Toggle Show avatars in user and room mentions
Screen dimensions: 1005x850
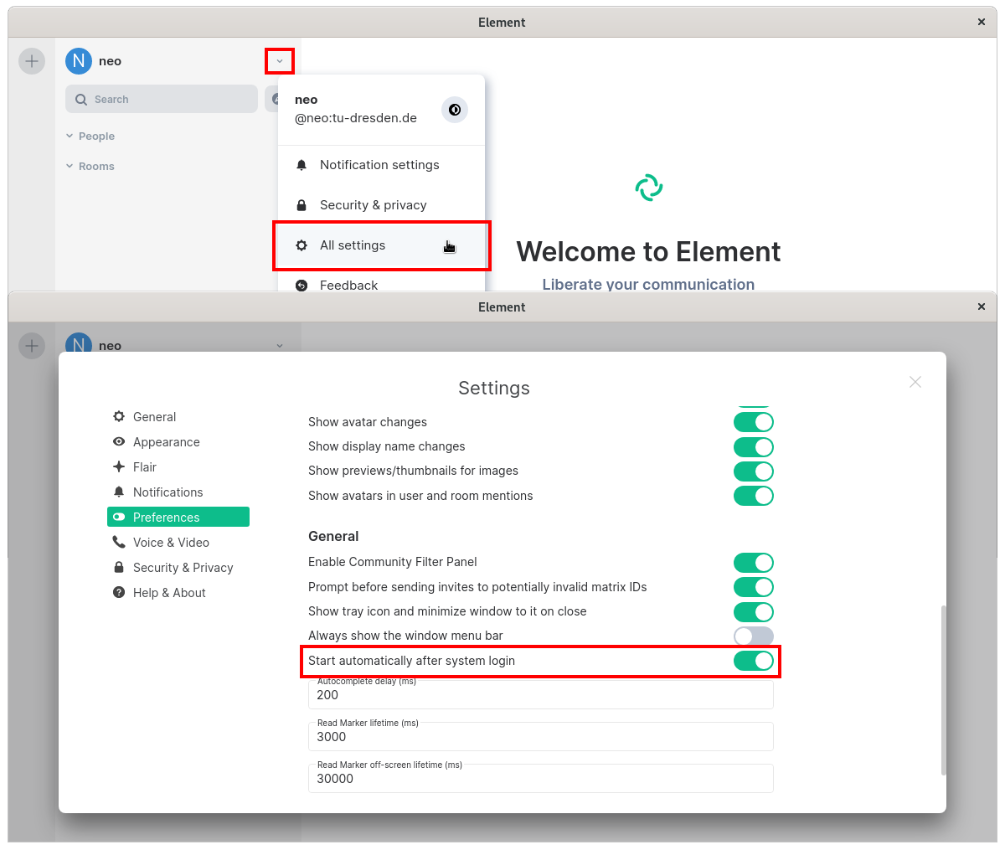tap(754, 496)
